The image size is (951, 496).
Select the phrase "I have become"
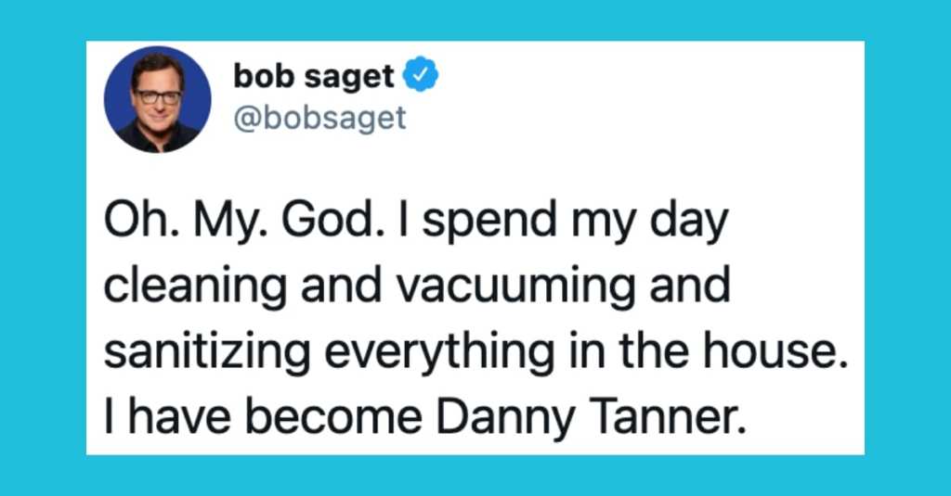263,416
